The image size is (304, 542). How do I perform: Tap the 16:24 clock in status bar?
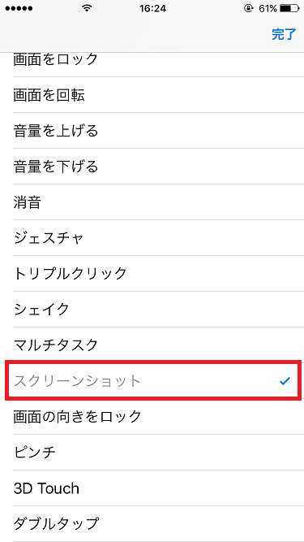[152, 9]
